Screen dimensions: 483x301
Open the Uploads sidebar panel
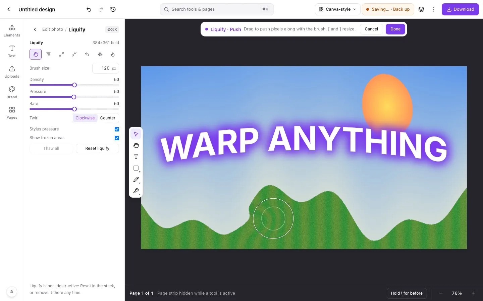pyautogui.click(x=12, y=72)
